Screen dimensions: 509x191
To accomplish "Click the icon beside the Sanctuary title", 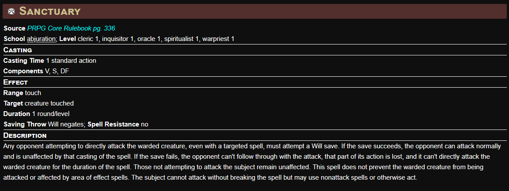I will point(11,12).
